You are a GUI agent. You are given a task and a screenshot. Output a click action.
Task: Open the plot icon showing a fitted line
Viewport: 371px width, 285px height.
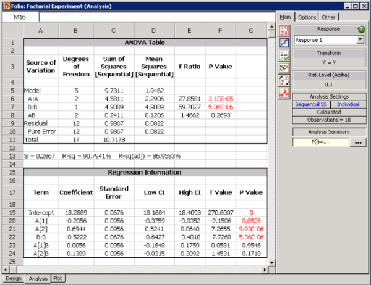pyautogui.click(x=284, y=43)
